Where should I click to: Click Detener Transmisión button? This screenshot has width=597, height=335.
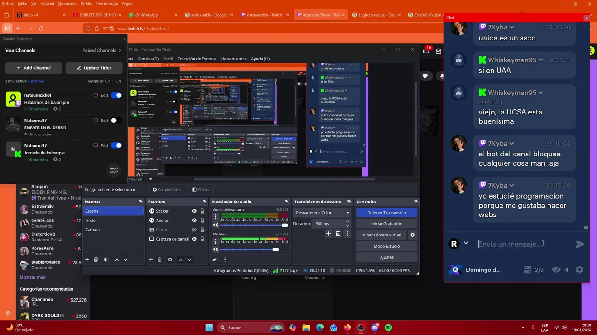click(387, 213)
